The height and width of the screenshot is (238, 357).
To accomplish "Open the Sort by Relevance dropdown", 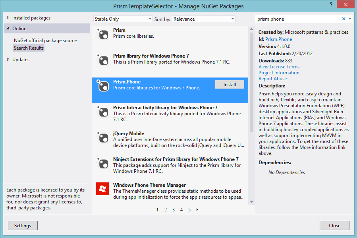I will pyautogui.click(x=204, y=19).
